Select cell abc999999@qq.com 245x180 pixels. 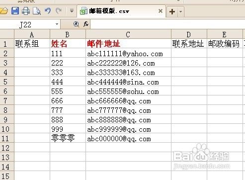point(128,129)
